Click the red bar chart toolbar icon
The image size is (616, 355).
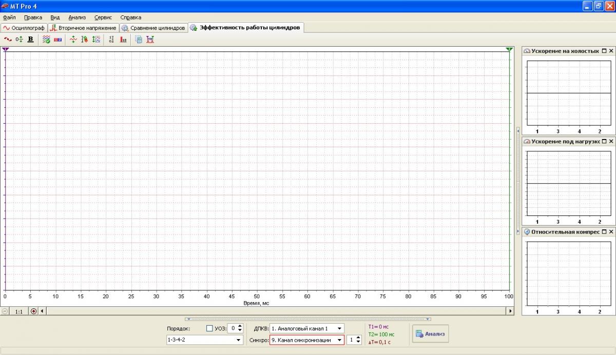pos(123,39)
